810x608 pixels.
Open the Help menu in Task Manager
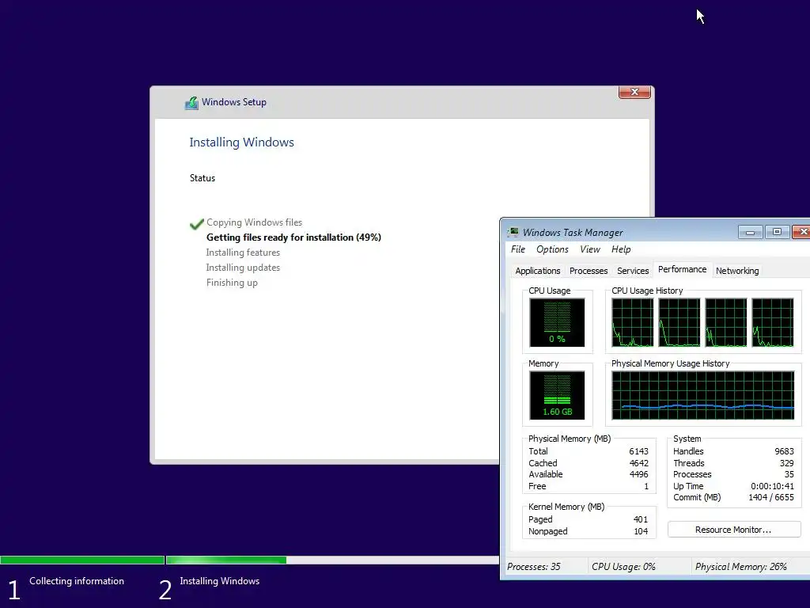[621, 249]
